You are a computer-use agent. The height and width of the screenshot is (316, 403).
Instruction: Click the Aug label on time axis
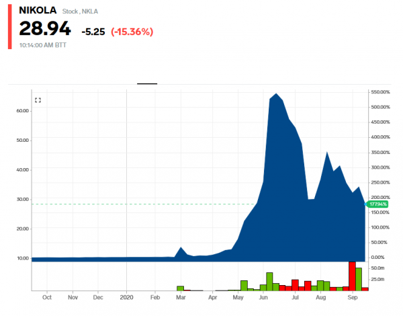(320, 297)
